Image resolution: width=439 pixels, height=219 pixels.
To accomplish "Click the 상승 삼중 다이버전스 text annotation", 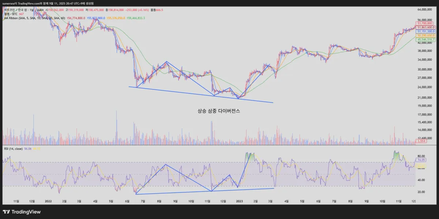I will click(x=218, y=111).
